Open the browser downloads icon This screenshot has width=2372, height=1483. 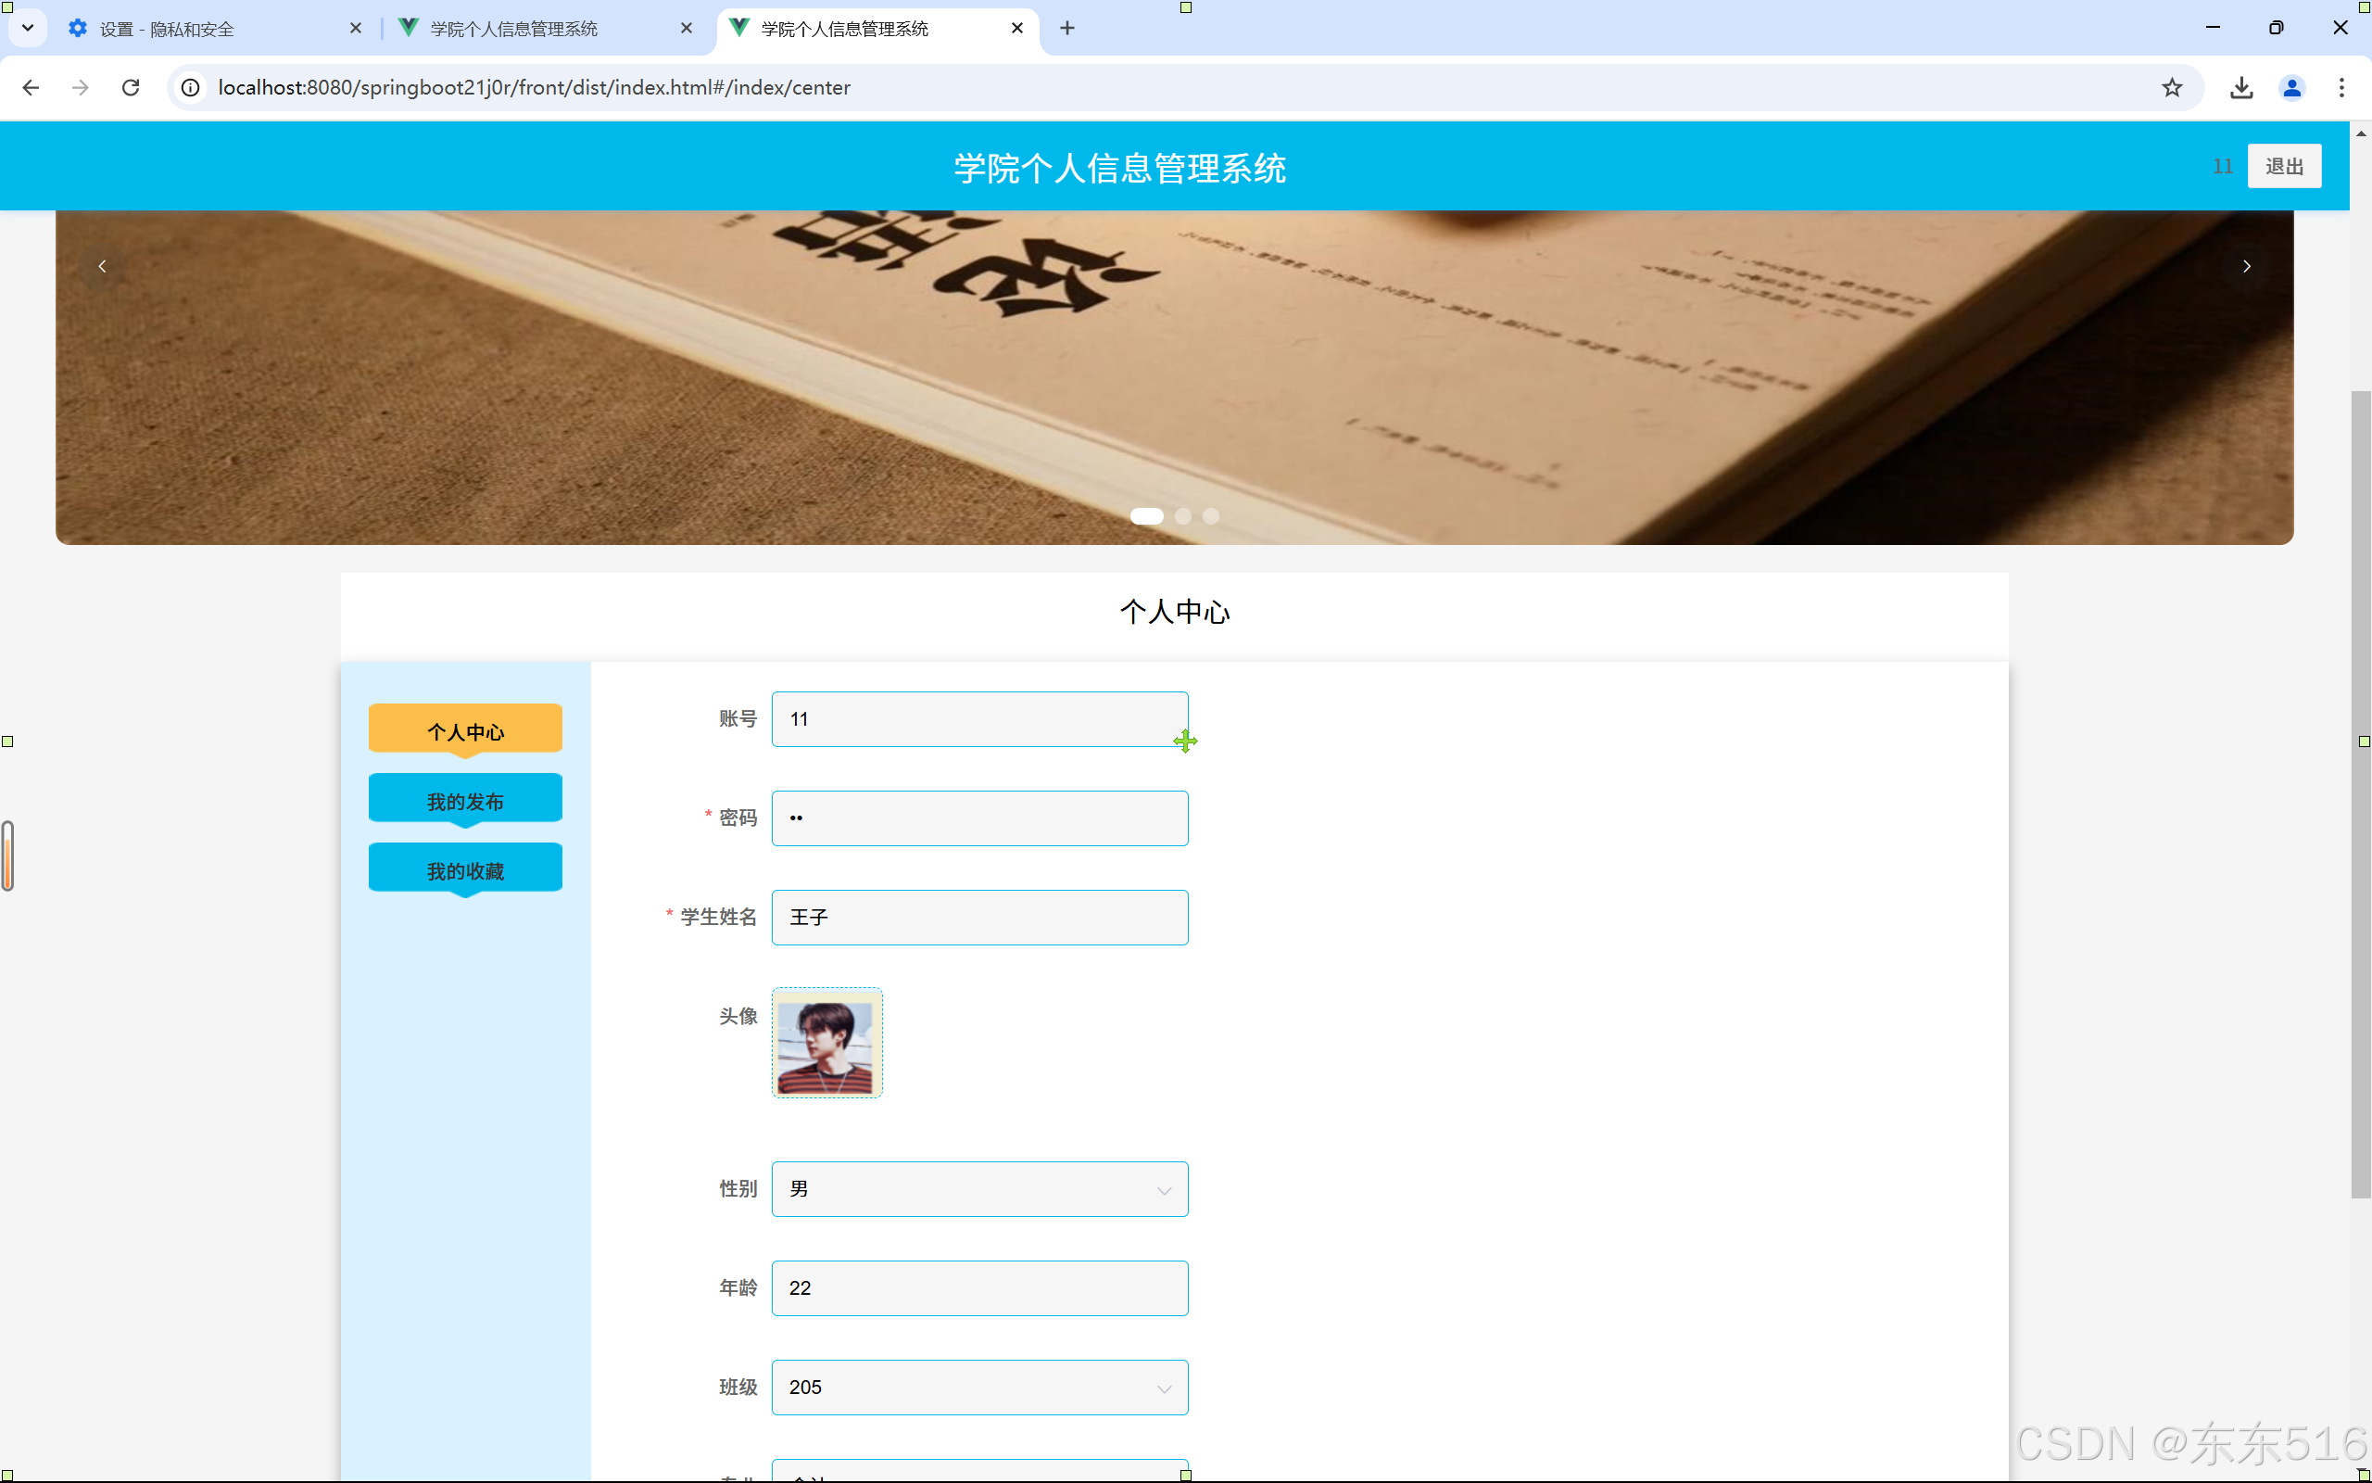(x=2241, y=87)
